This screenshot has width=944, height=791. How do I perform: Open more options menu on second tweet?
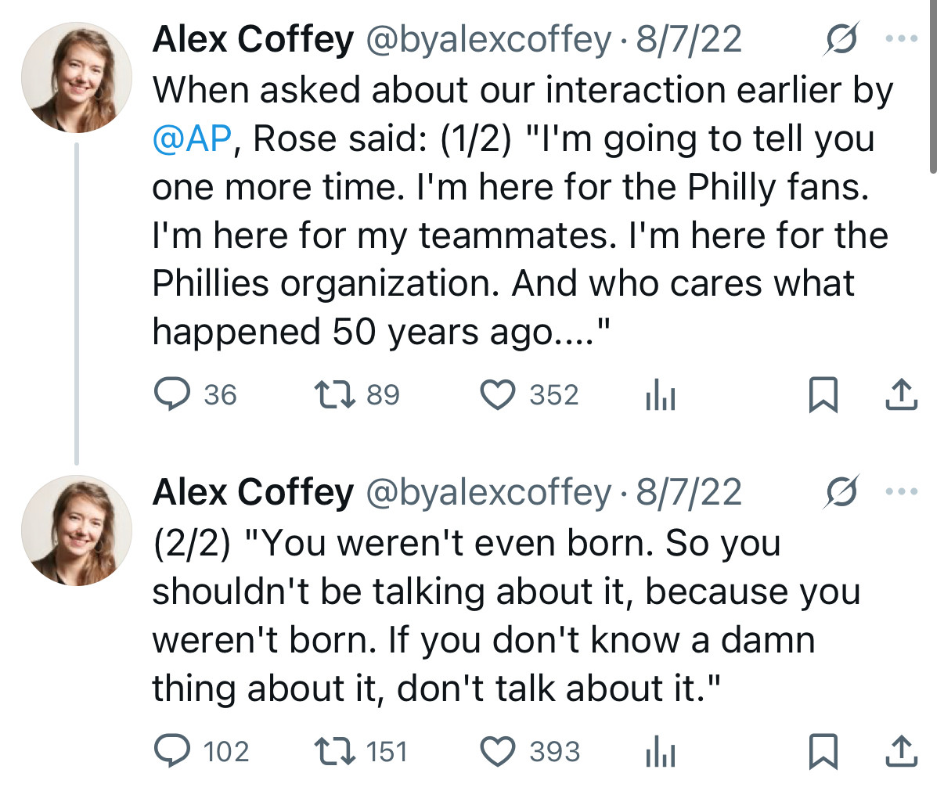901,491
